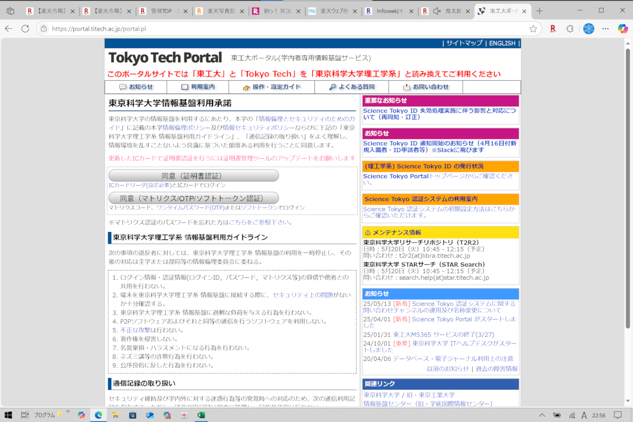Screen dimensions: 633x422
Task: Open the Rakuten extension icon in toolbar
Action: 553,28
